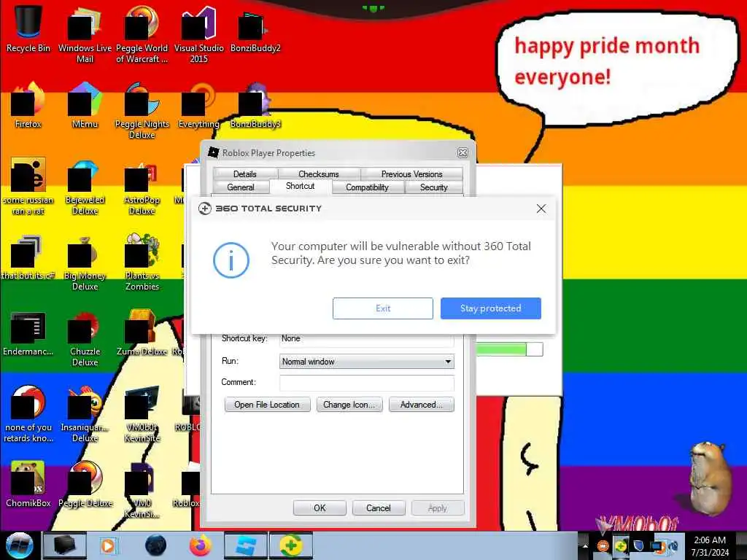Switch to the Security tab
Image resolution: width=747 pixels, height=560 pixels.
tap(433, 187)
